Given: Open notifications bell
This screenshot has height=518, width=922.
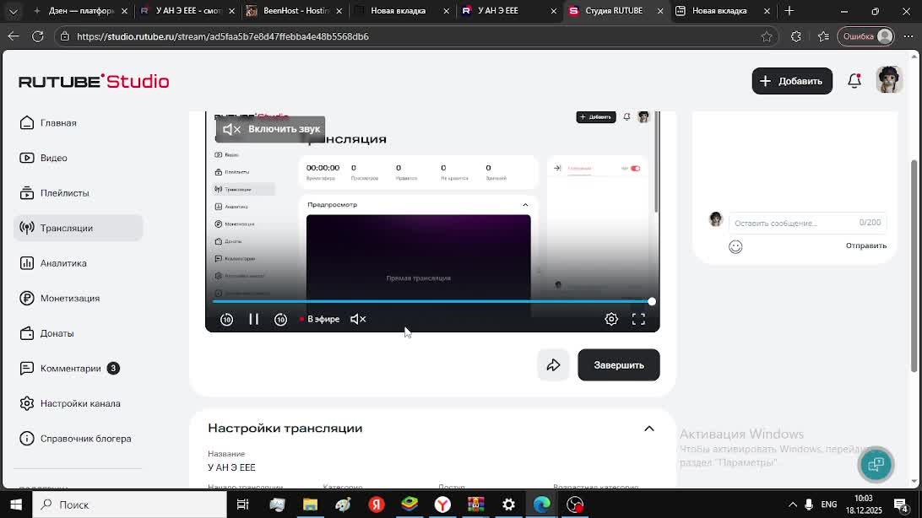Looking at the screenshot, I should point(854,81).
